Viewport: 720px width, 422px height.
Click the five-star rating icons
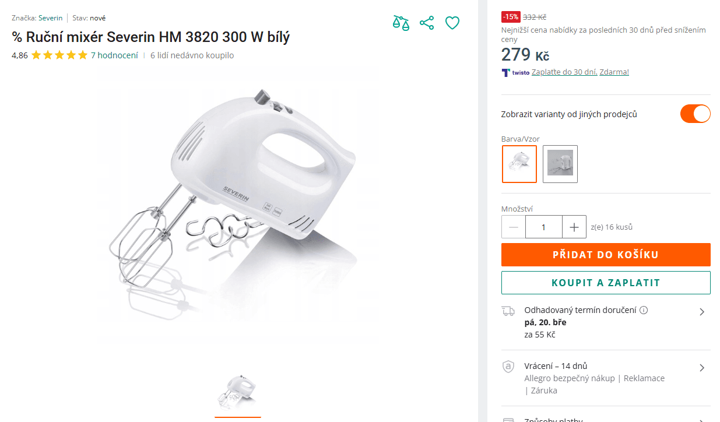pyautogui.click(x=59, y=55)
